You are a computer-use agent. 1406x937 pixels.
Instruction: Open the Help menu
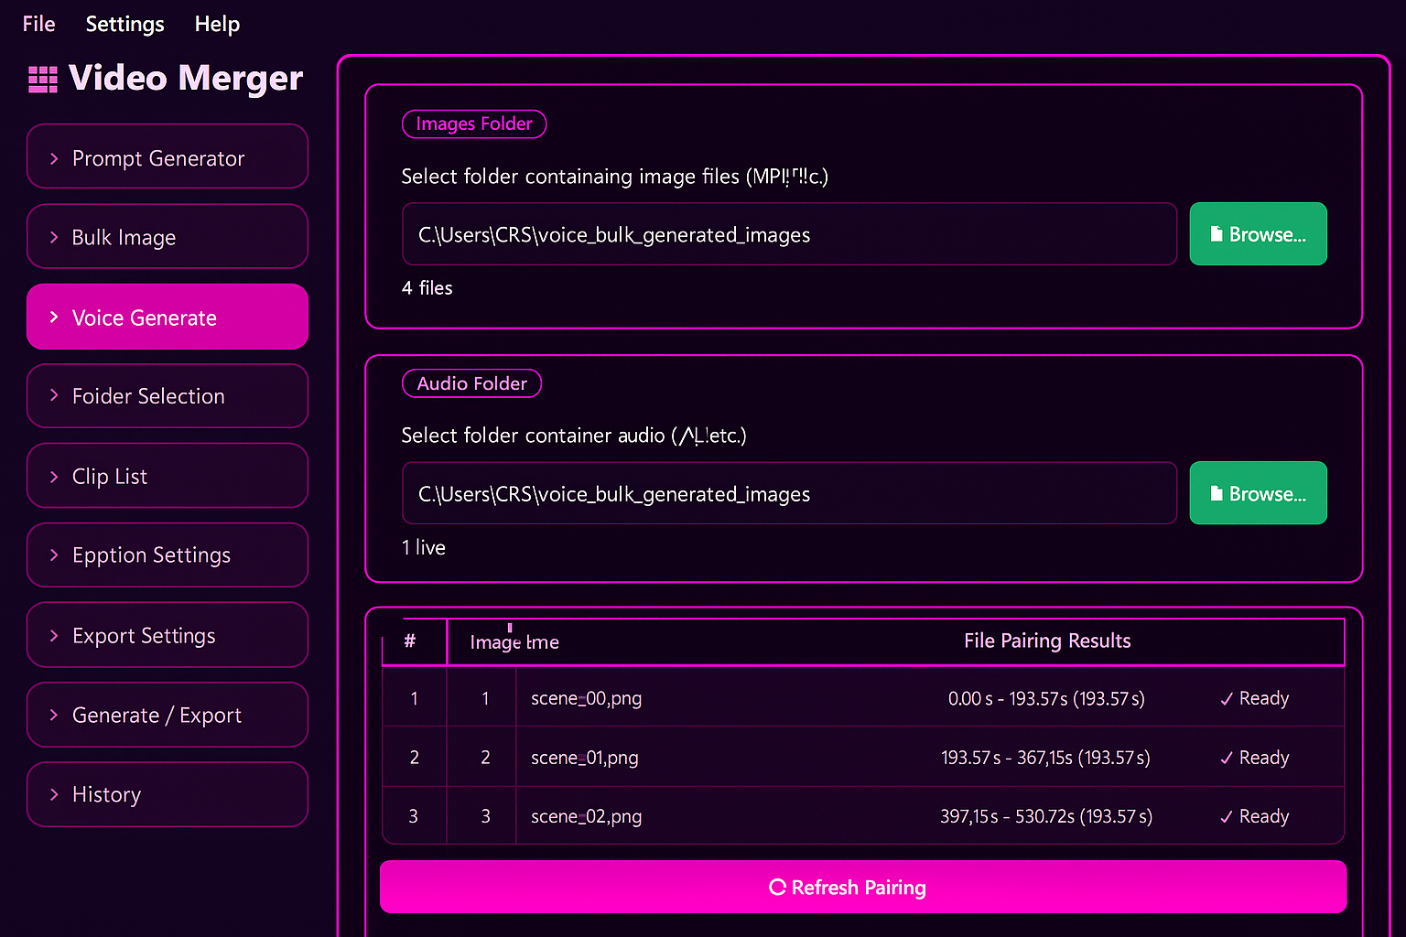[217, 24]
